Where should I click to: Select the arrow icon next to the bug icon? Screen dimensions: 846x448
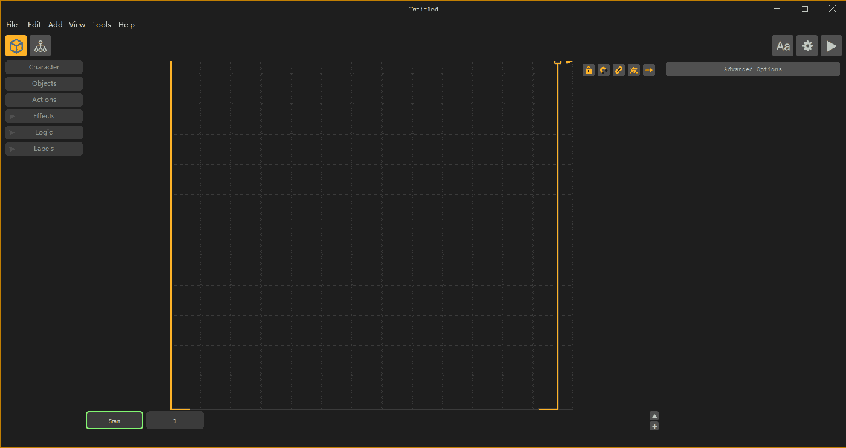coord(649,69)
